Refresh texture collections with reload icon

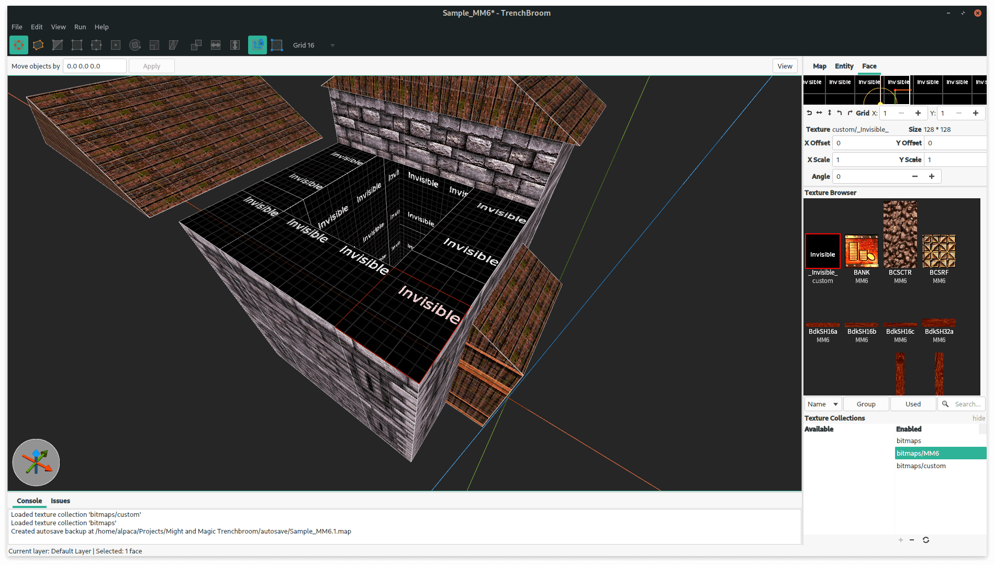925,540
